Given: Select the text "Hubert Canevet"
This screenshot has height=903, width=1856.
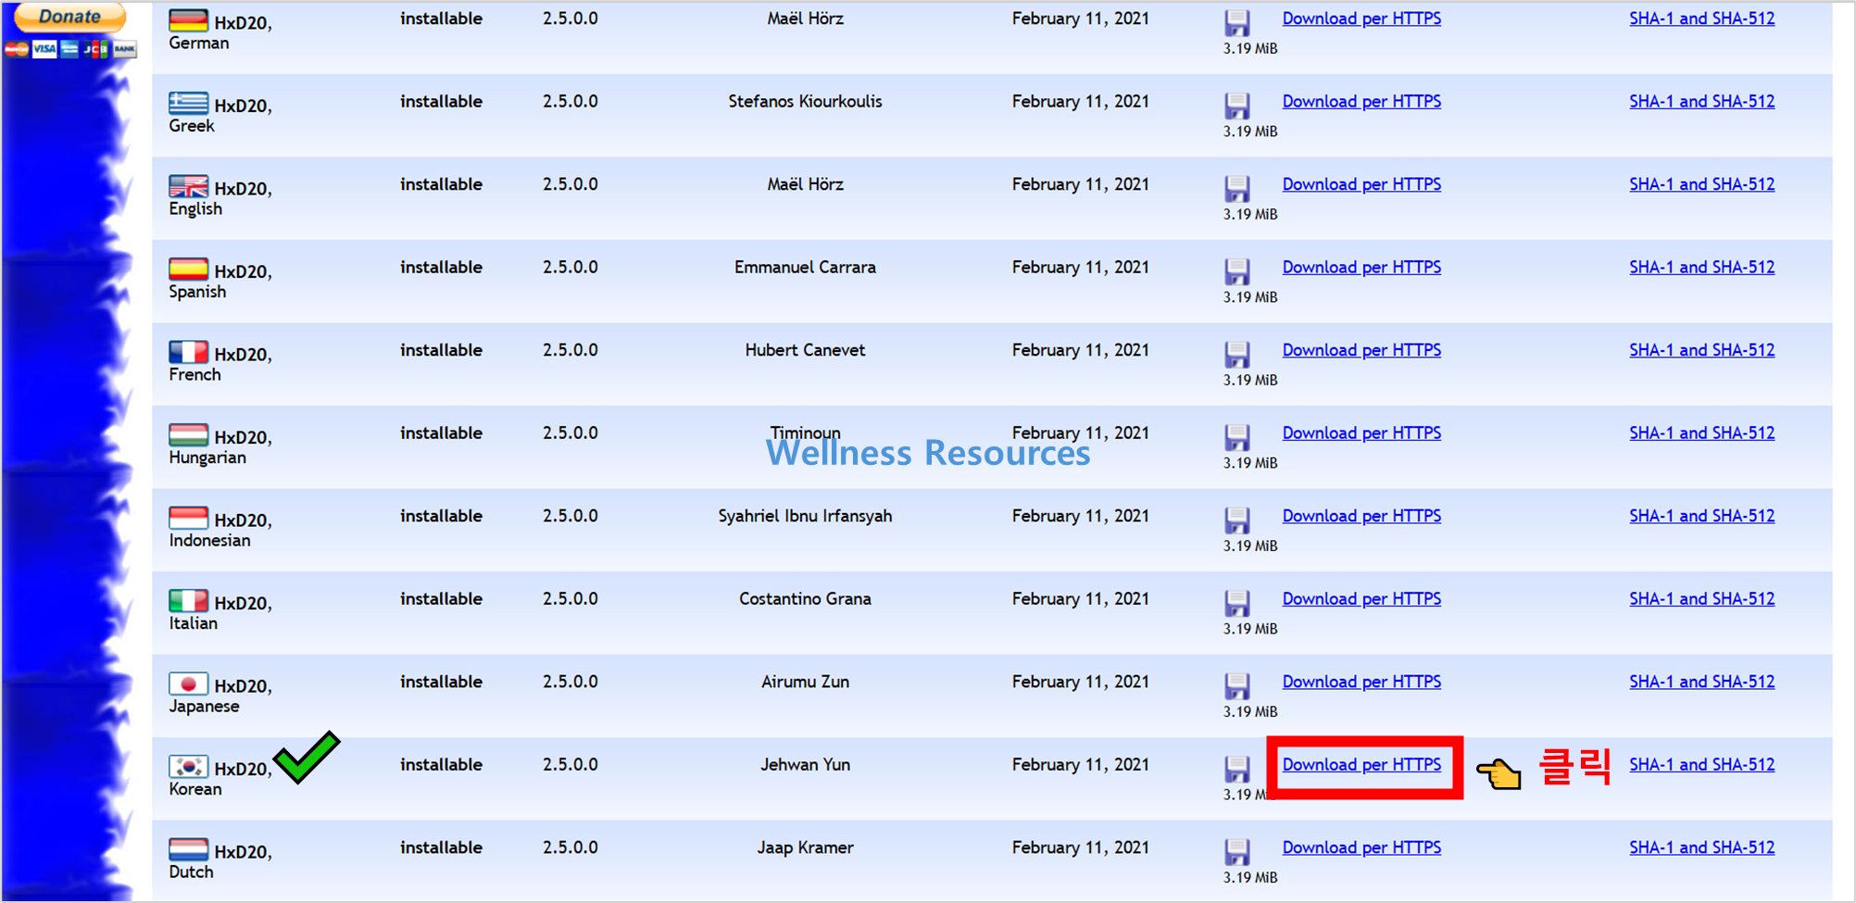Looking at the screenshot, I should coord(805,350).
